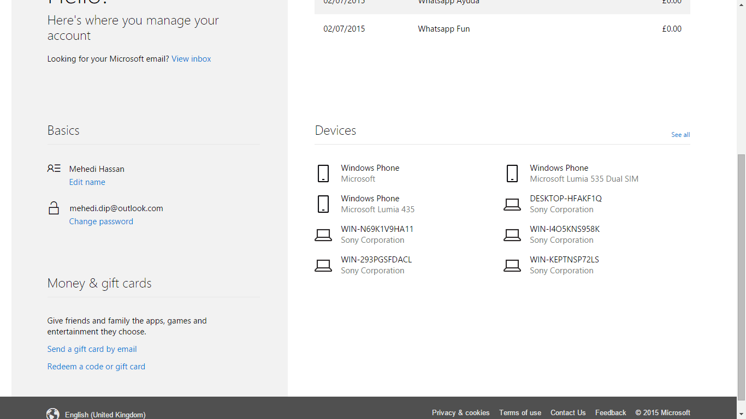The image size is (746, 419).
Task: Click the Change password link
Action: 101,222
